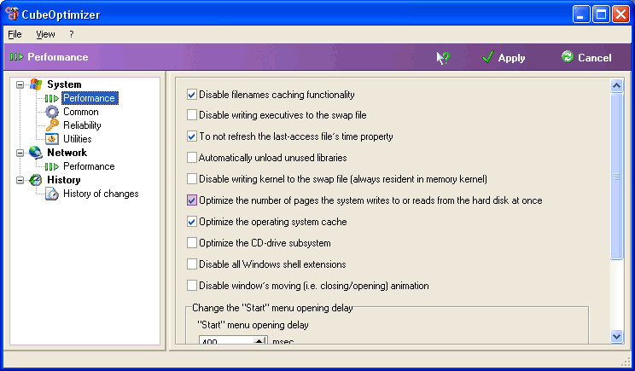Screen dimensions: 635x371
Task: Increase Start menu delay with spinner up
Action: (x=260, y=340)
